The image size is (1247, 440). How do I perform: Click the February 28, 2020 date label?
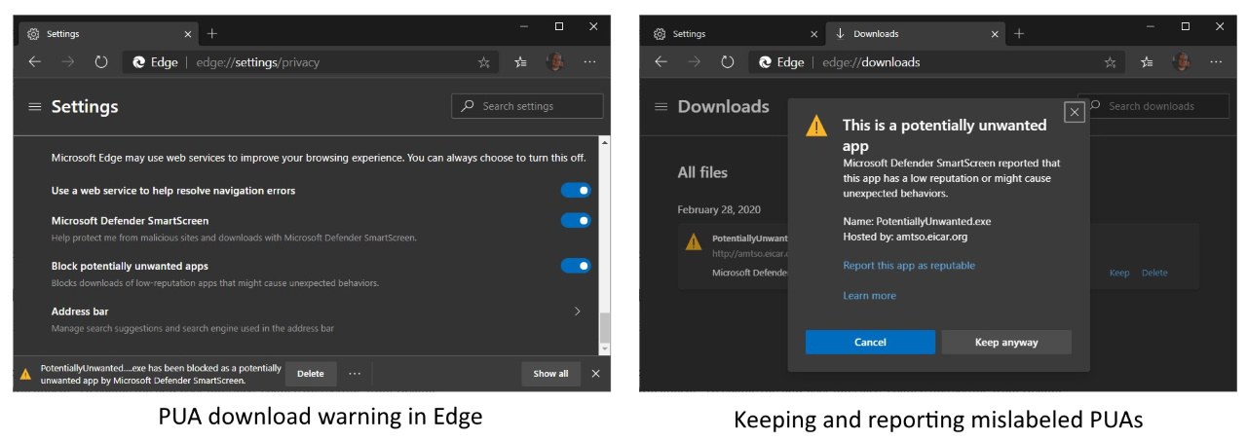coord(719,209)
